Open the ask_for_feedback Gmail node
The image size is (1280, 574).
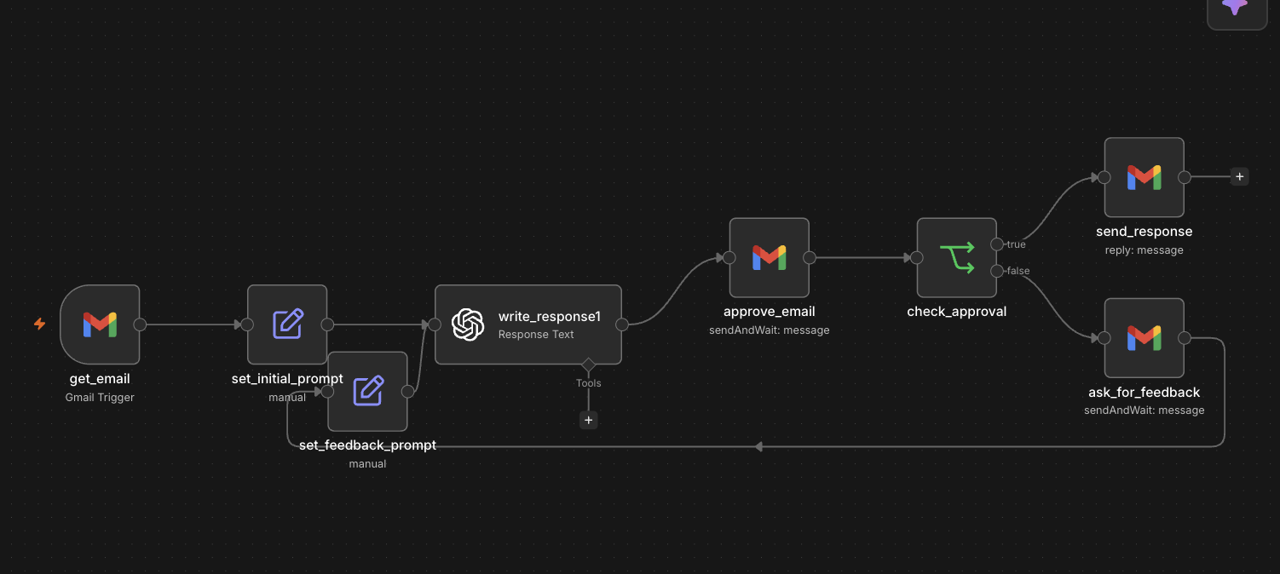coord(1145,338)
